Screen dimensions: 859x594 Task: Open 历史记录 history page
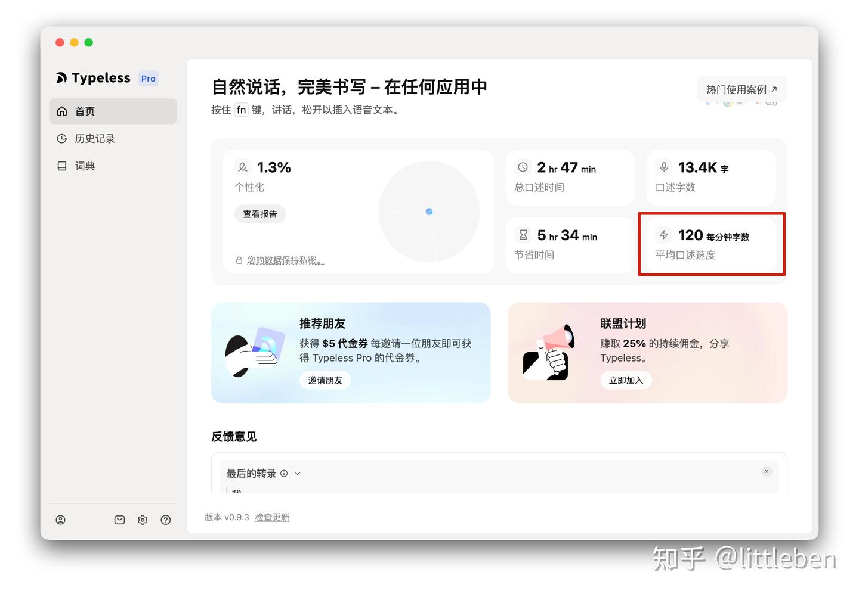[x=113, y=139]
